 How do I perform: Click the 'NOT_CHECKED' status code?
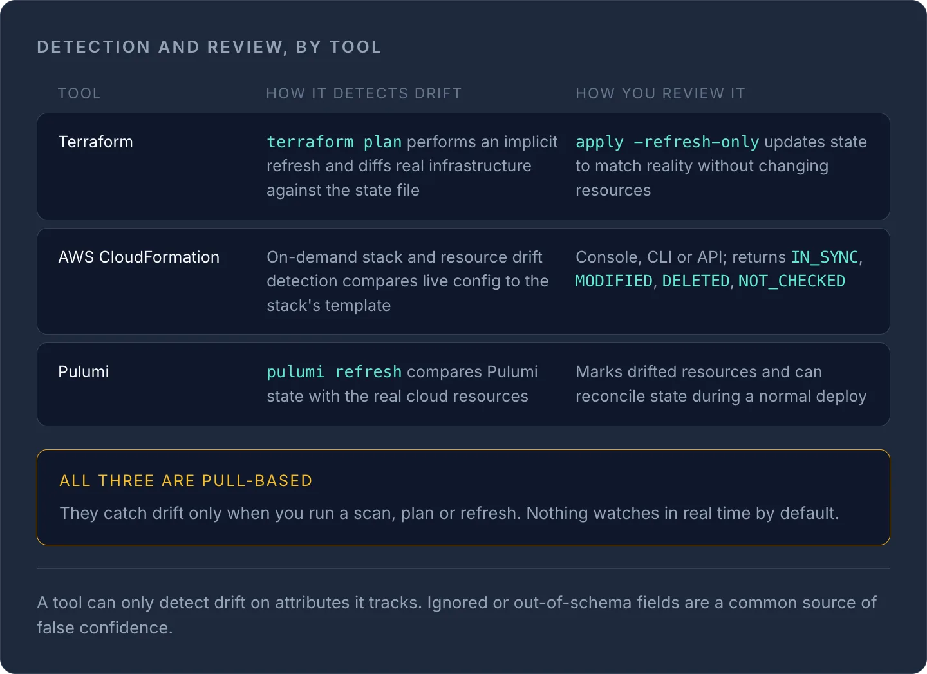pyautogui.click(x=791, y=281)
